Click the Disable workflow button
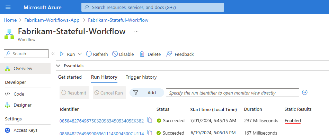 point(123,54)
